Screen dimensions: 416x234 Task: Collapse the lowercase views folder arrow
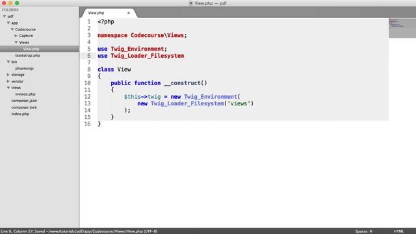[8, 88]
